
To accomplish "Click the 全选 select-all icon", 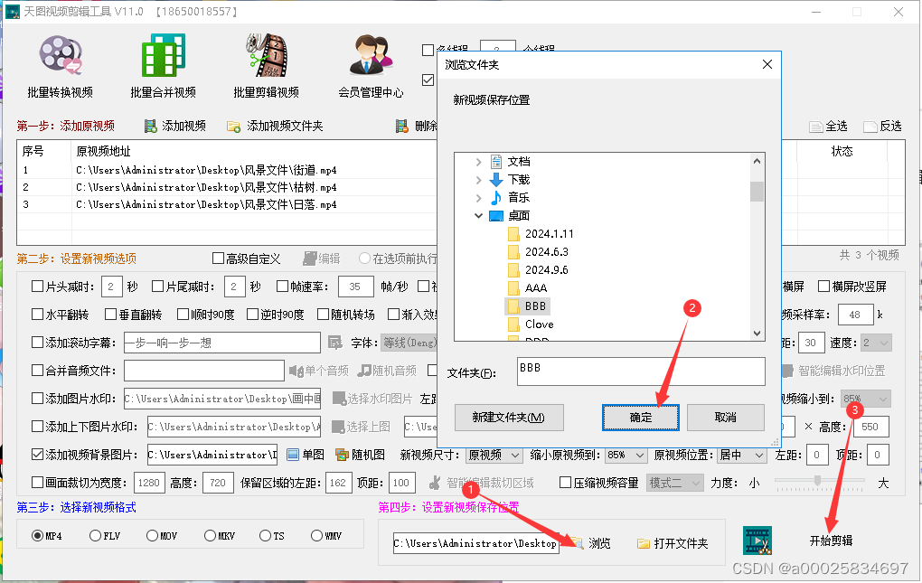I will pyautogui.click(x=815, y=127).
